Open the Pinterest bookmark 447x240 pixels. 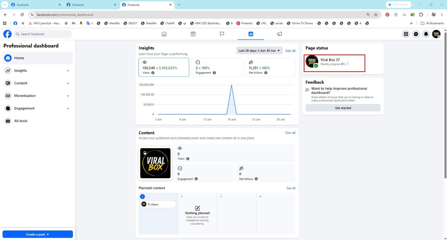pyautogui.click(x=244, y=23)
